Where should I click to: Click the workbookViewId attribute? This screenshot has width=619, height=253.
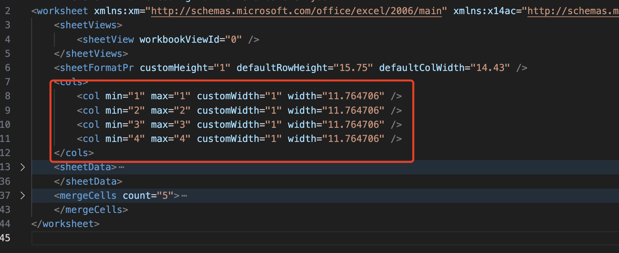(x=179, y=39)
